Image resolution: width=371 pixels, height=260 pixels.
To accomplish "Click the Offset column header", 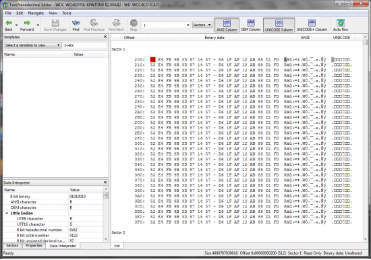I will point(130,38).
